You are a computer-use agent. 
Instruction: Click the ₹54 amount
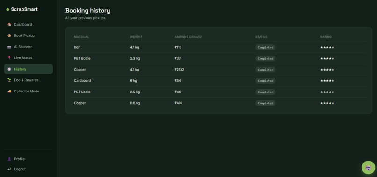pyautogui.click(x=178, y=81)
